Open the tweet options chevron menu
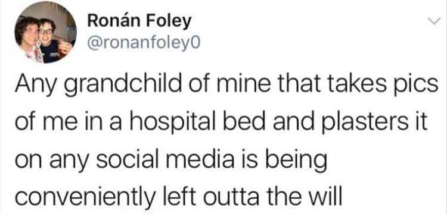The height and width of the screenshot is (214, 447). coord(433,22)
